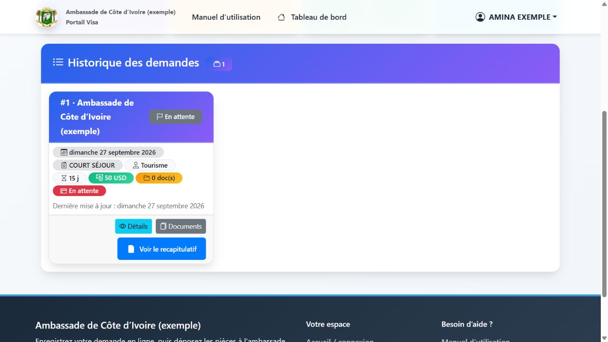Click the folder counter badge showing 1
Screen dimensions: 608x342
(219, 64)
